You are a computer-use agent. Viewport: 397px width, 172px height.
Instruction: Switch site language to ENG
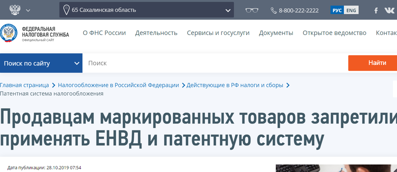tap(351, 10)
